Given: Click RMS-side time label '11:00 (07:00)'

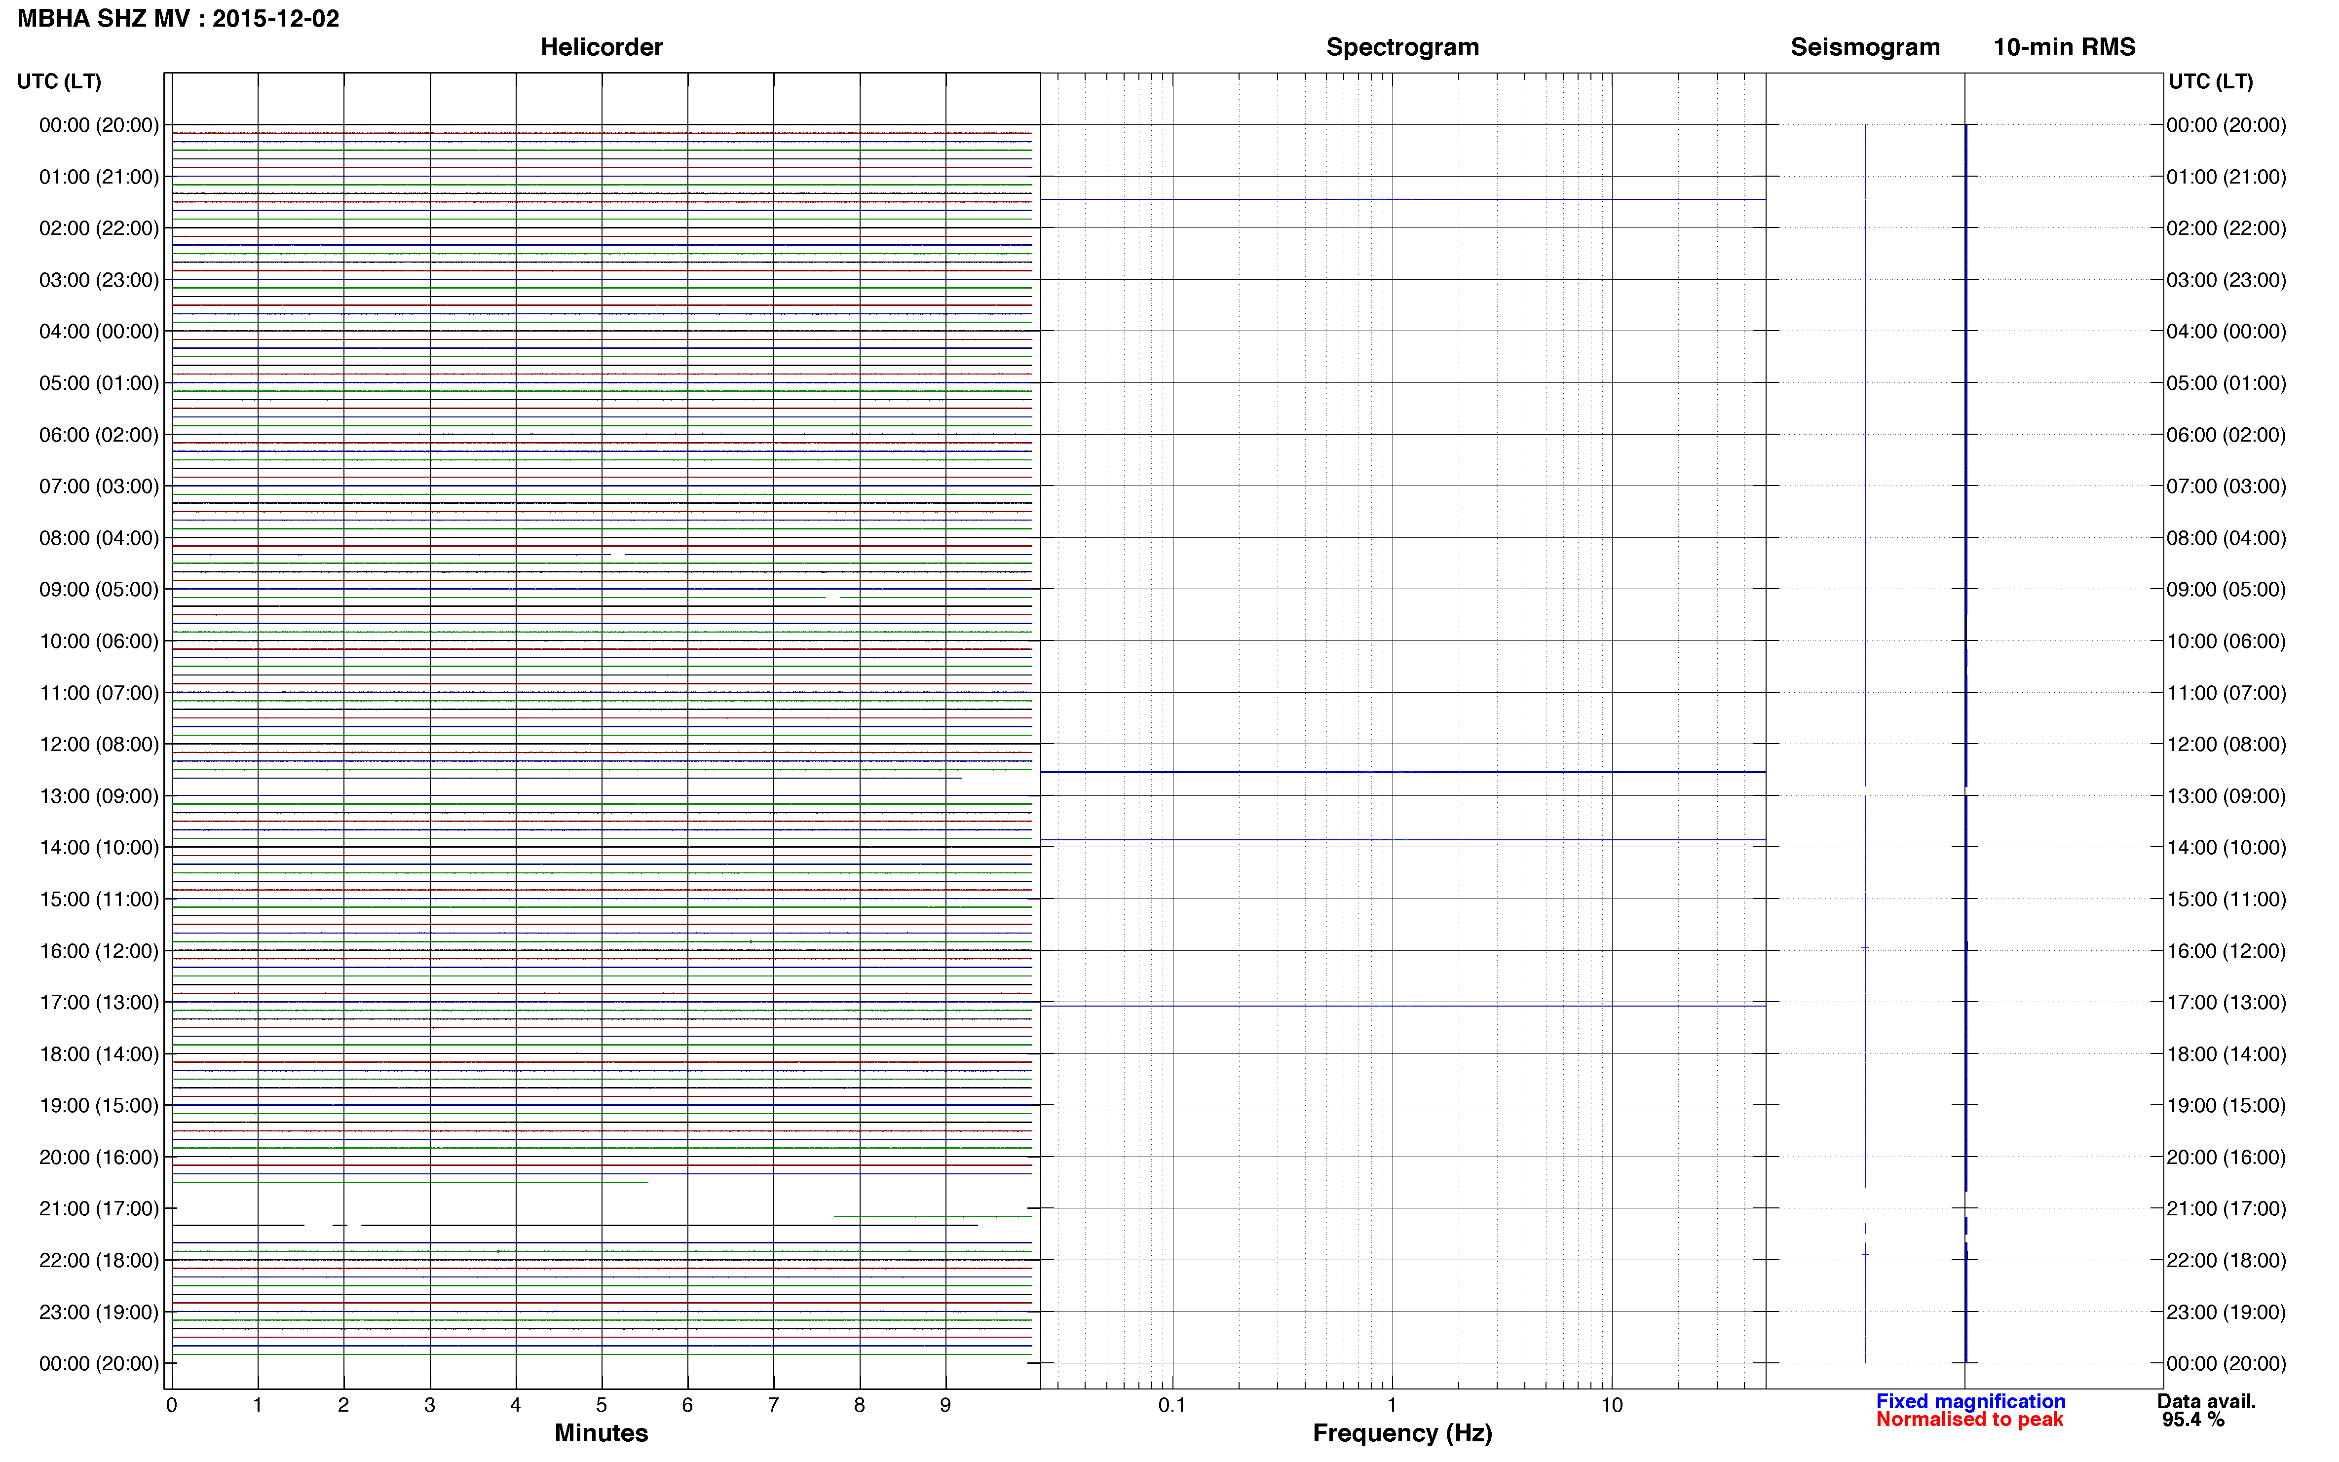Looking at the screenshot, I should pos(2226,693).
